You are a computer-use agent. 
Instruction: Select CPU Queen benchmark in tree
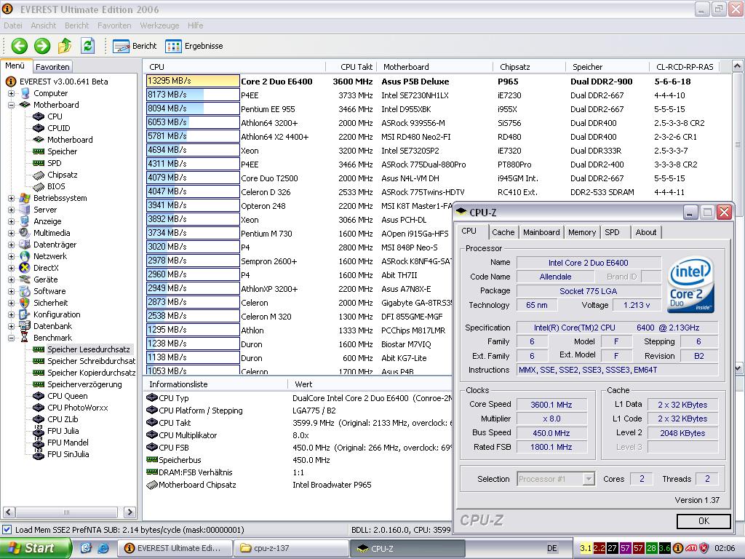67,396
